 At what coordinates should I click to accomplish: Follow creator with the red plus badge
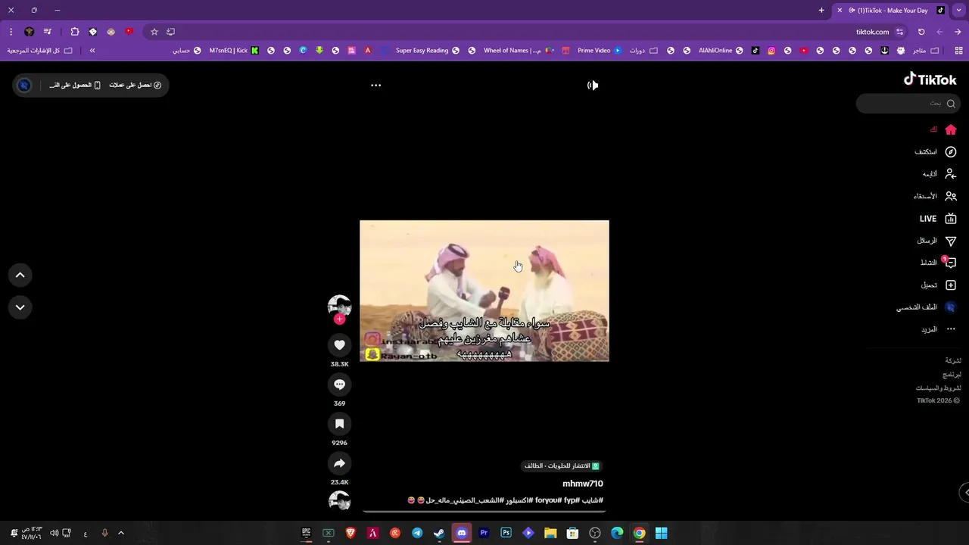point(339,319)
